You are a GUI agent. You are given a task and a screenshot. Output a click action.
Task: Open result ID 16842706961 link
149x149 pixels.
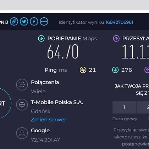pyautogui.click(x=119, y=22)
